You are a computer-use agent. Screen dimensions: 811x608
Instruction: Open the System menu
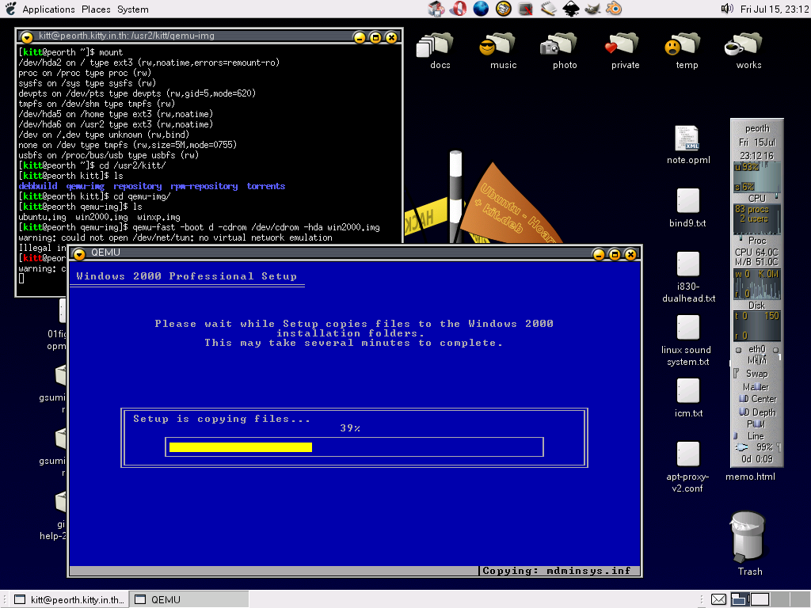click(132, 9)
